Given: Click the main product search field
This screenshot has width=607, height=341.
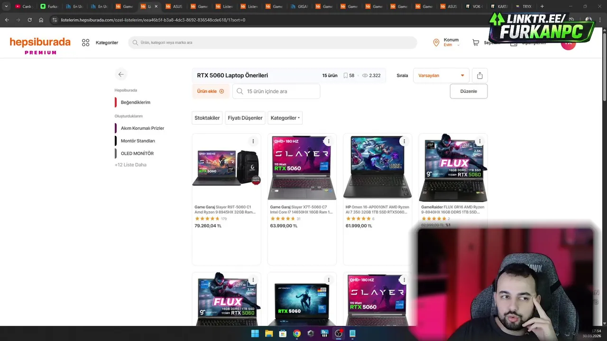Looking at the screenshot, I should point(273,43).
